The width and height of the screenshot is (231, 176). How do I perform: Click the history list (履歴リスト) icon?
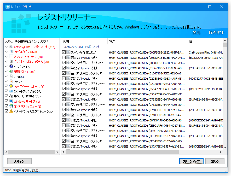point(11,72)
